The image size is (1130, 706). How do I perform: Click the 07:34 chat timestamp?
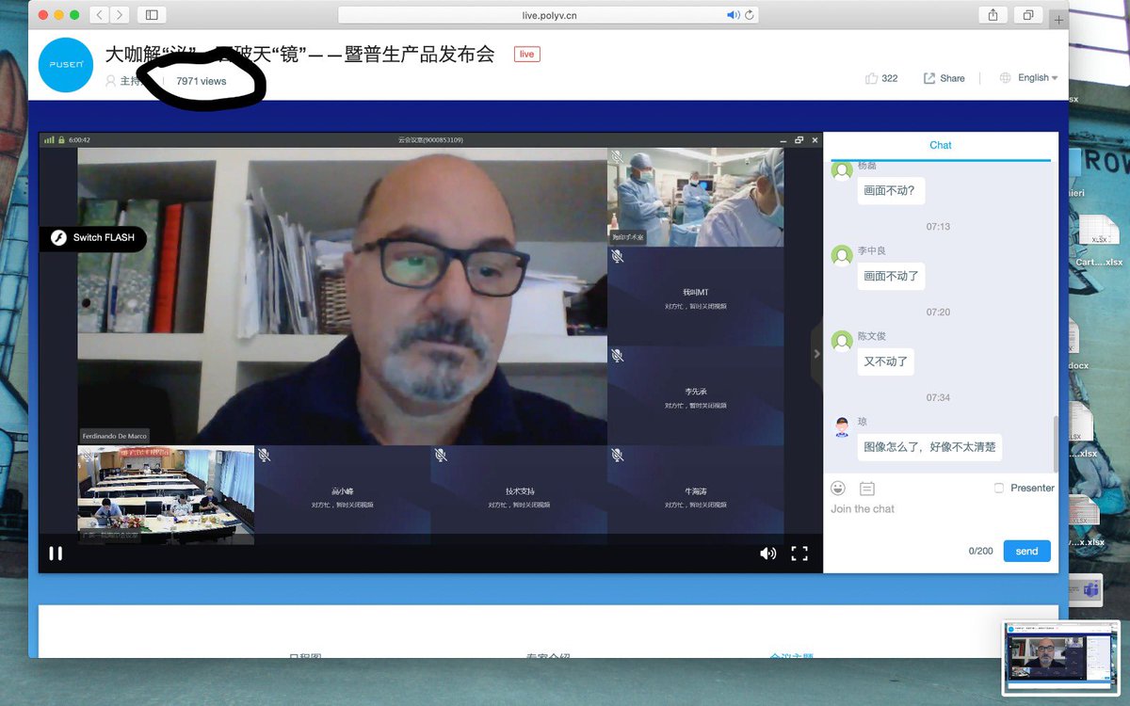[x=938, y=398]
